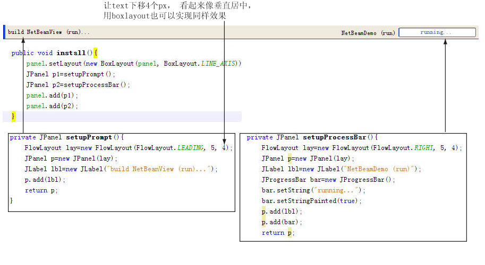The image size is (485, 265).
Task: Click 'JPanel p=new JPanel(lay);' in setupPrompt
Action: point(71,158)
